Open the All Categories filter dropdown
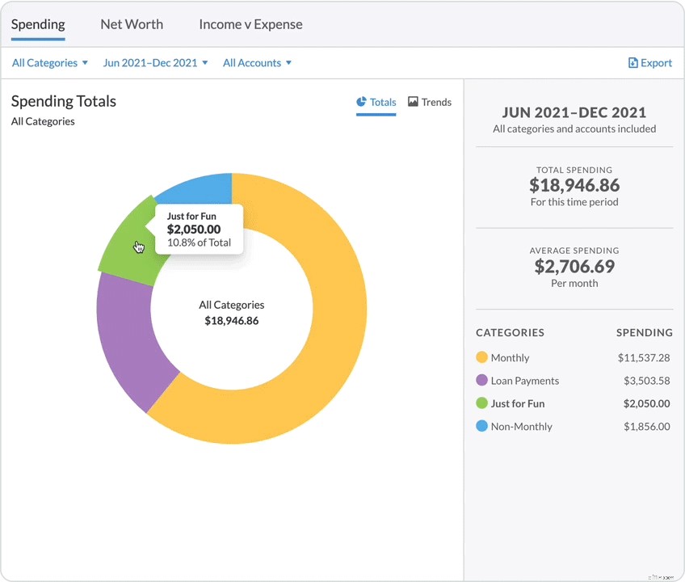This screenshot has width=685, height=582. [x=49, y=62]
